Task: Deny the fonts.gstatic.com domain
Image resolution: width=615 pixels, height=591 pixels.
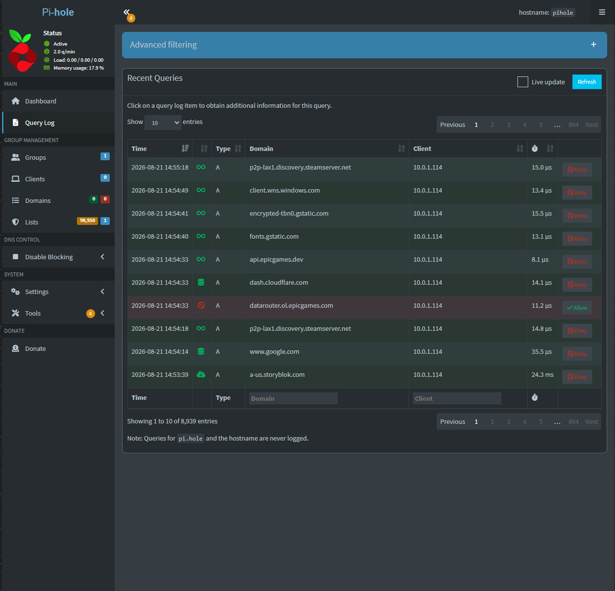Action: pos(577,239)
